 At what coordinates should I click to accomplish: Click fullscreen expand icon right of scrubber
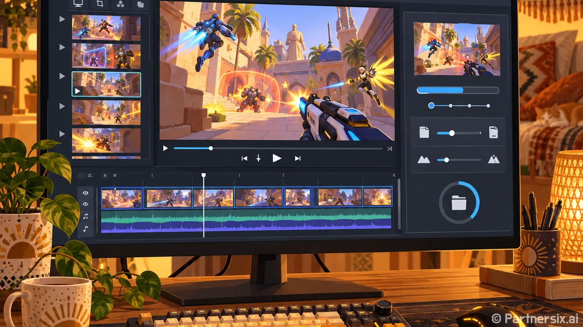(x=390, y=148)
